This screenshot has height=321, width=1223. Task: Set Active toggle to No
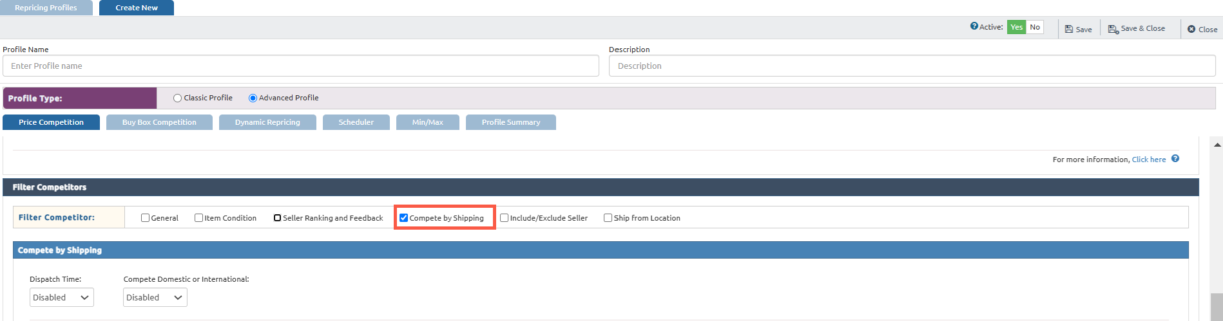[x=1035, y=27]
